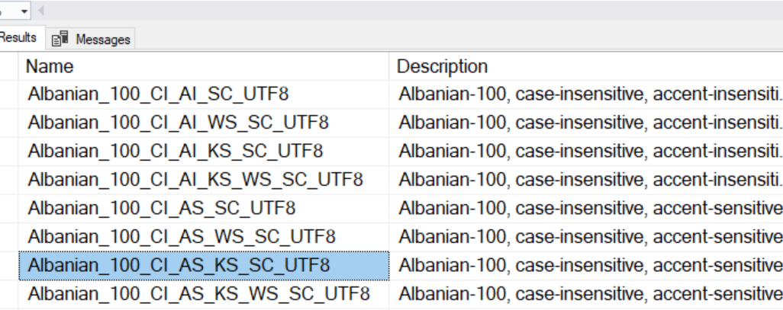Select the Albanian_100_CI_AS_WS_SC_UTF8 name cell
This screenshot has width=783, height=310.
(x=182, y=236)
